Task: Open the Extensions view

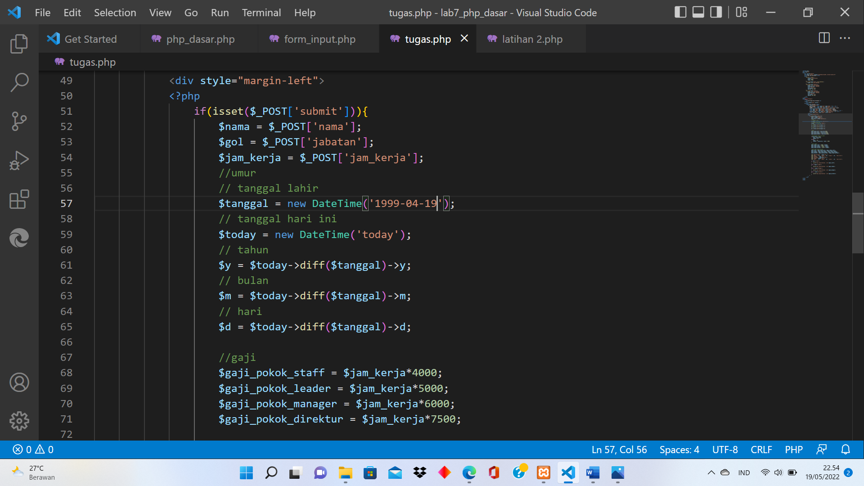Action: pyautogui.click(x=18, y=199)
